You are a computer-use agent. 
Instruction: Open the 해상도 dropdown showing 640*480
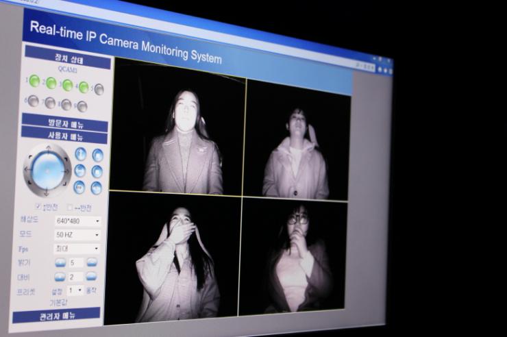tap(77, 221)
